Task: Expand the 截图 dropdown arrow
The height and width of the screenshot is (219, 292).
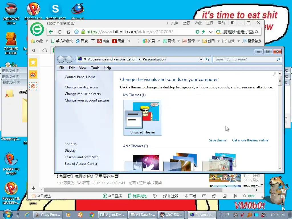Action: 218,41
